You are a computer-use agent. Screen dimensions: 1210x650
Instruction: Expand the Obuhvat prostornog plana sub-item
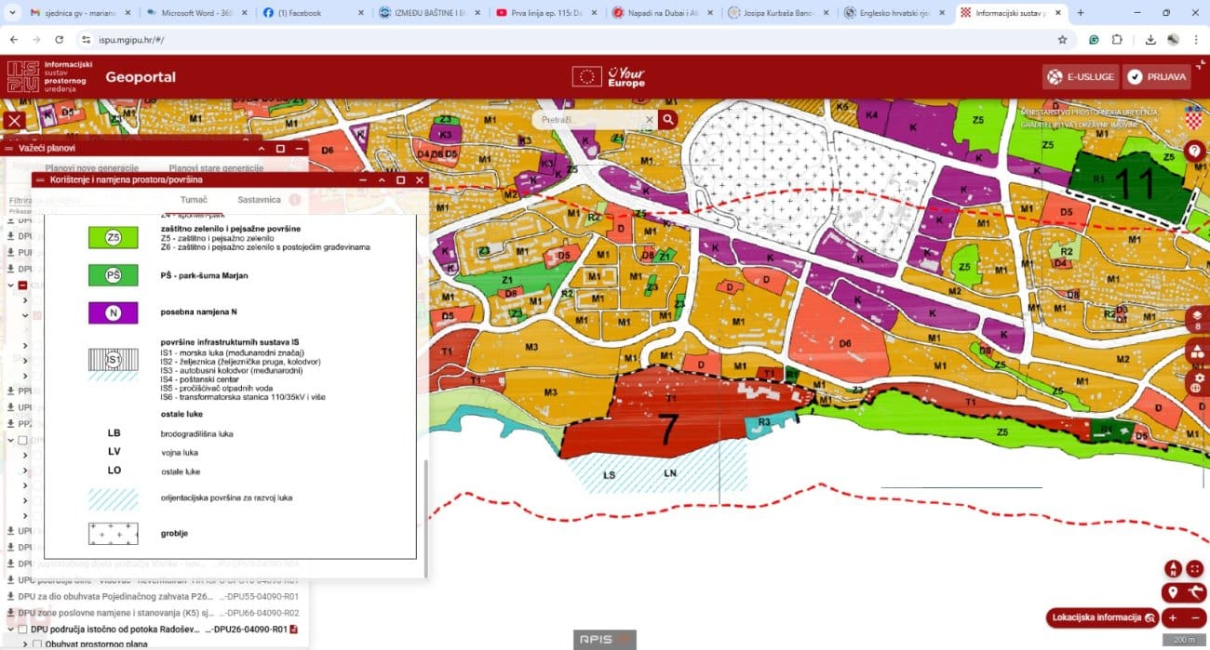pyautogui.click(x=24, y=643)
